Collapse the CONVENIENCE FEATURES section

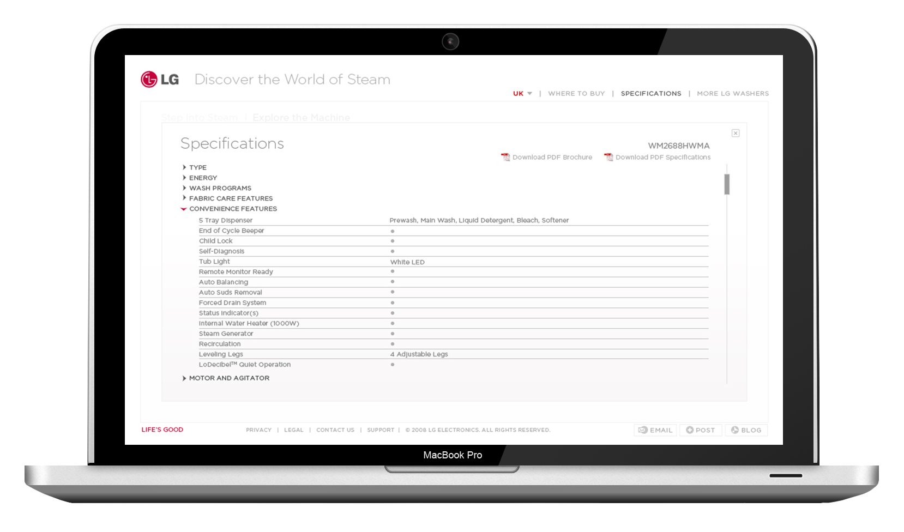point(229,209)
